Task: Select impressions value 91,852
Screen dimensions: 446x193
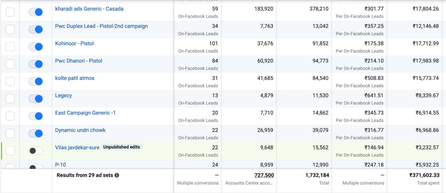Action: pos(321,43)
